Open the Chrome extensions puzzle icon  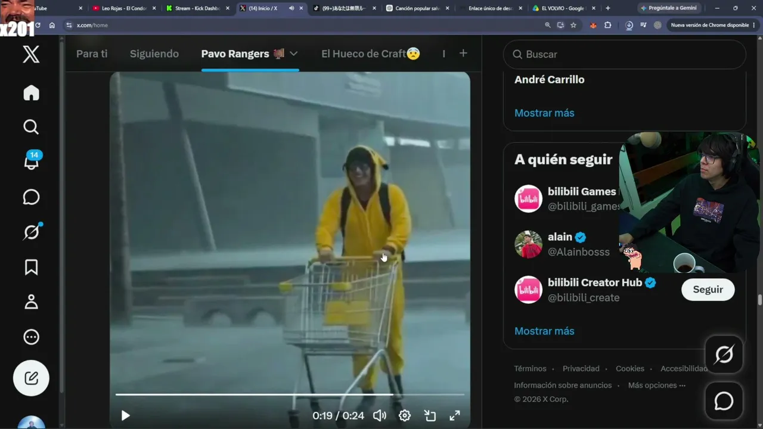click(x=607, y=25)
